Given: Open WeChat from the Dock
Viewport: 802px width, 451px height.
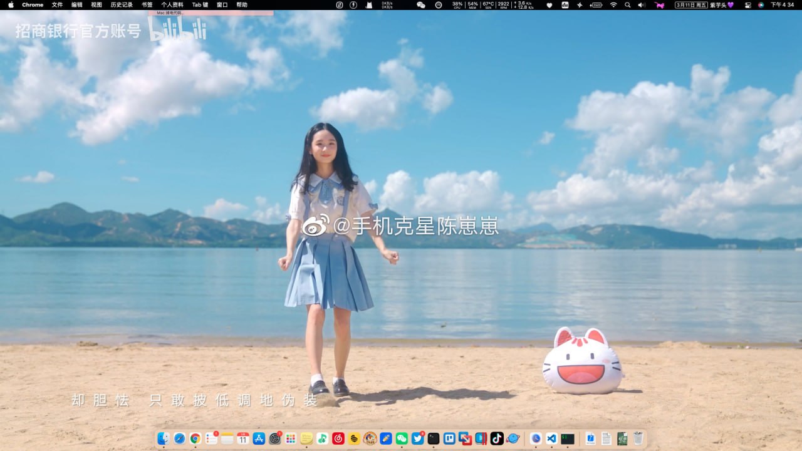Looking at the screenshot, I should (402, 438).
